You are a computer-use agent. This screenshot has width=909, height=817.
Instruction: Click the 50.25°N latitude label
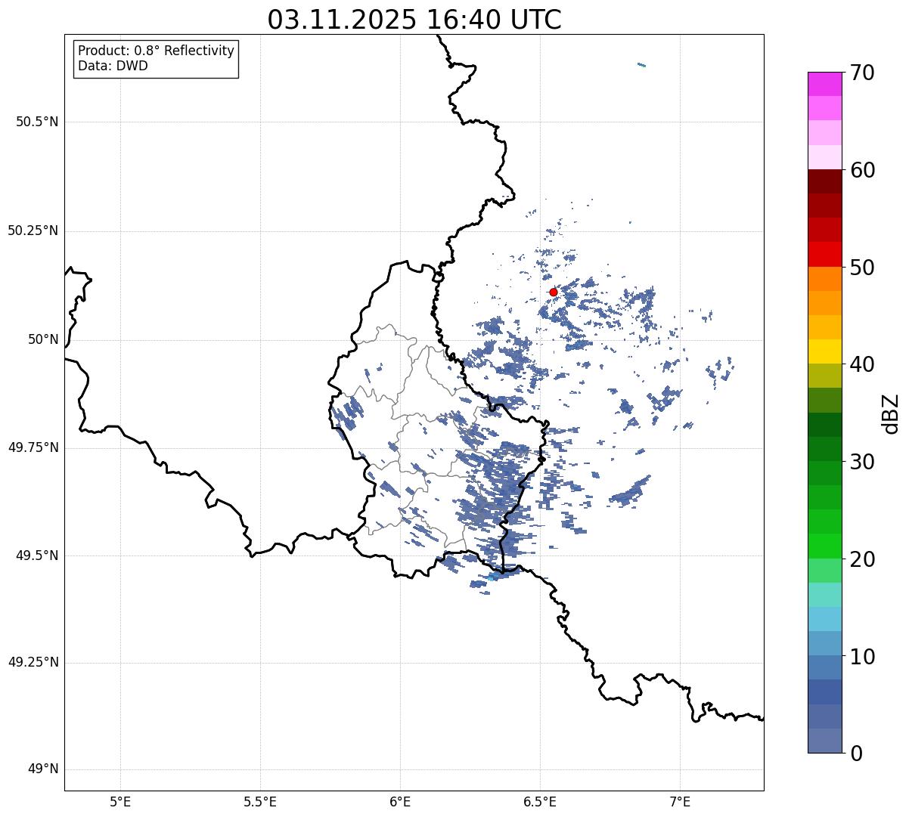(x=33, y=231)
